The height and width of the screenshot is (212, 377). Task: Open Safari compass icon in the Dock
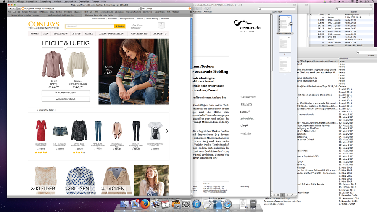pos(227,204)
